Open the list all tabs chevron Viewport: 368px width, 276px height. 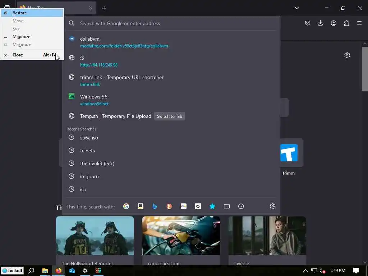pyautogui.click(x=296, y=8)
